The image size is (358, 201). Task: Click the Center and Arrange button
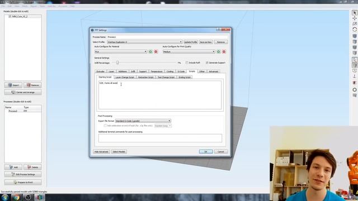tap(23, 92)
